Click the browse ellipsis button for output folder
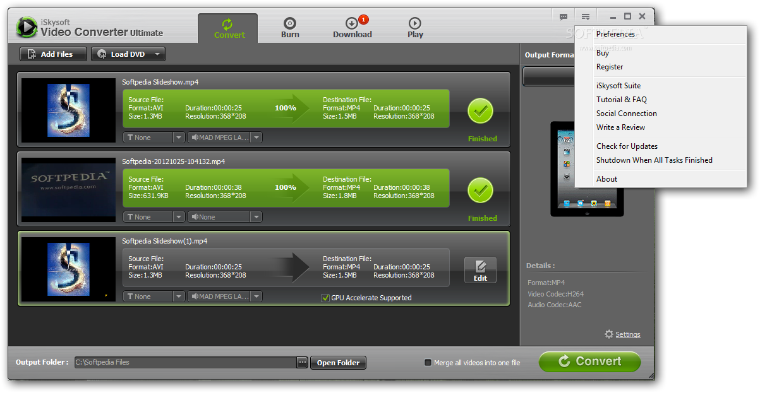The width and height of the screenshot is (760, 393). pyautogui.click(x=302, y=363)
